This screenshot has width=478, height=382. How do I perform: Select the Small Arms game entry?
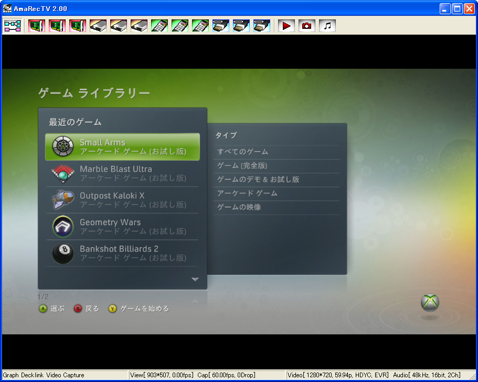click(x=123, y=146)
